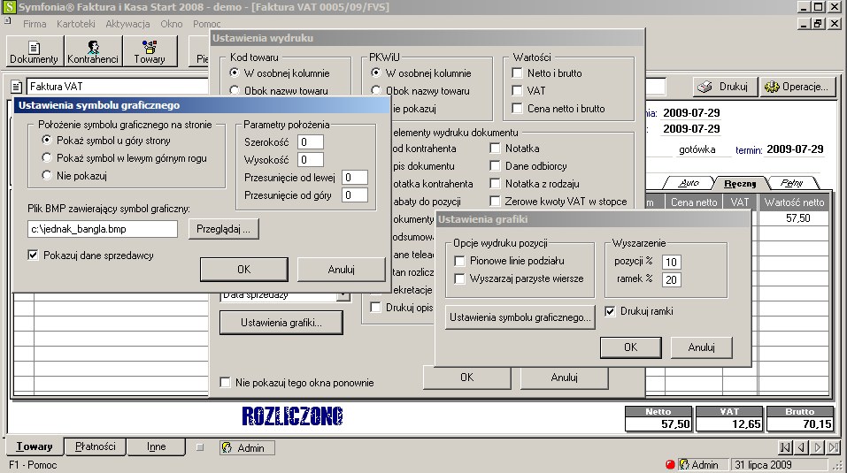The width and height of the screenshot is (847, 473).
Task: Click the 'Przeglądaj ...' browse button
Action: [x=224, y=229]
